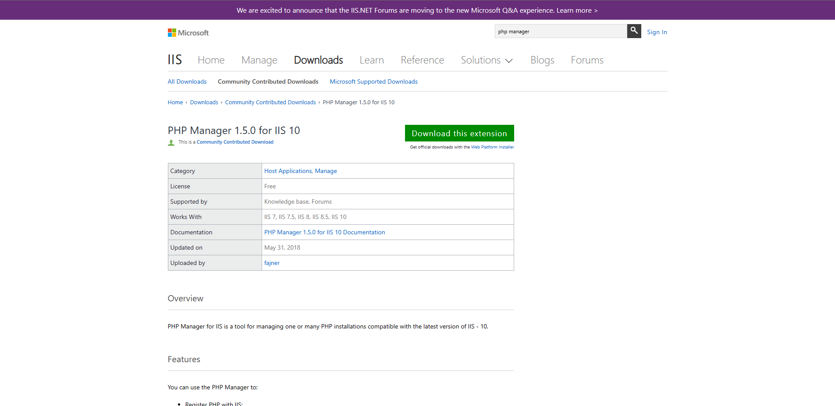The width and height of the screenshot is (835, 406).
Task: Open PHP Manager 1.5.0 Documentation link
Action: [x=324, y=232]
